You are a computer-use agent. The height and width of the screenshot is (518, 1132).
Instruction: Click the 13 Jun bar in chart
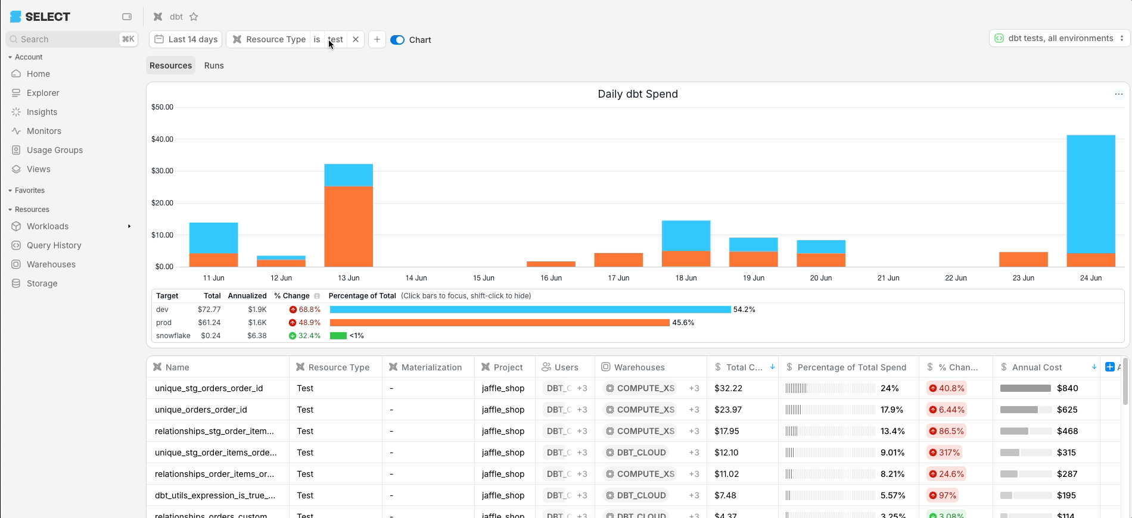click(349, 215)
